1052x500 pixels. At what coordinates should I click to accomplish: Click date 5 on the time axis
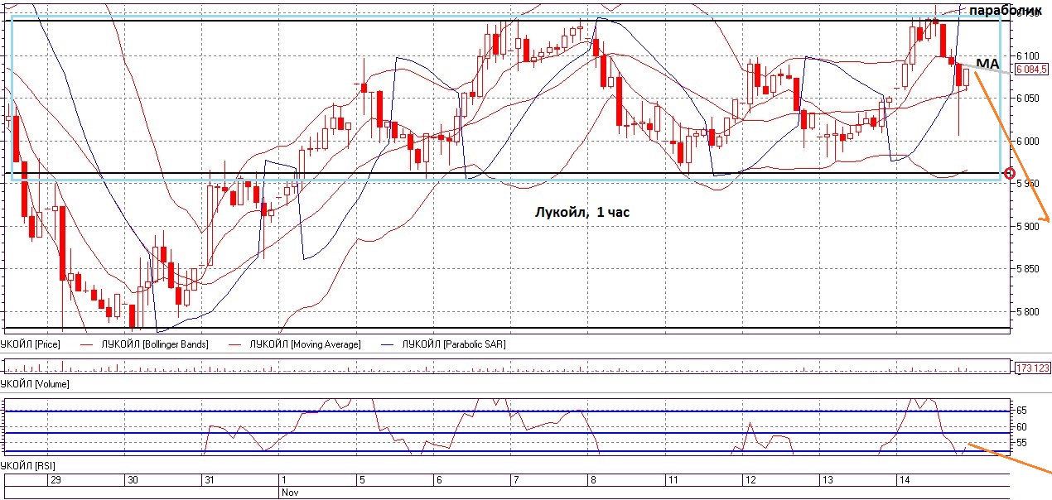[x=361, y=480]
